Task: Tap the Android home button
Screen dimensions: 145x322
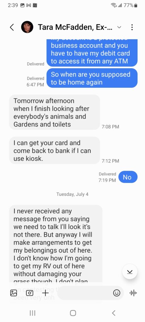Action: click(x=73, y=313)
